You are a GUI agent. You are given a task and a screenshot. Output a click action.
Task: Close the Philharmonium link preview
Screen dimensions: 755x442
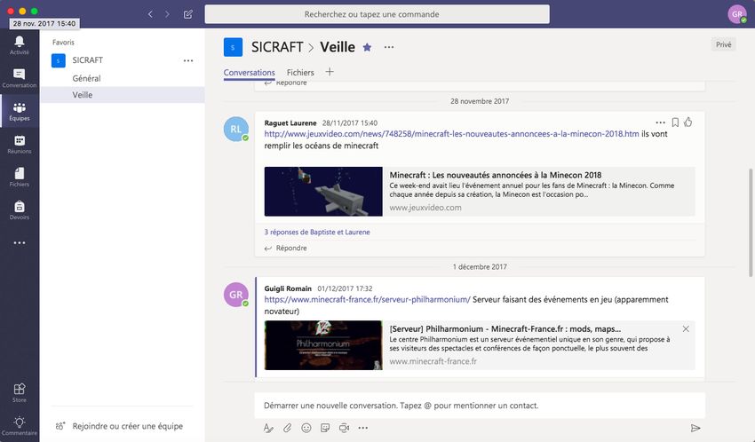[x=686, y=329]
